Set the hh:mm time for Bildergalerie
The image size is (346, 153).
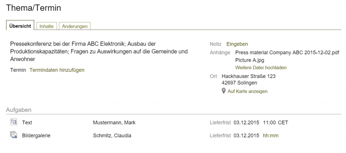pyautogui.click(x=271, y=135)
